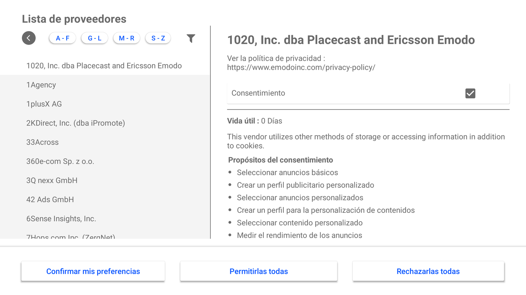Open the emodoinc privacy policy link
Image resolution: width=526 pixels, height=295 pixels.
301,68
